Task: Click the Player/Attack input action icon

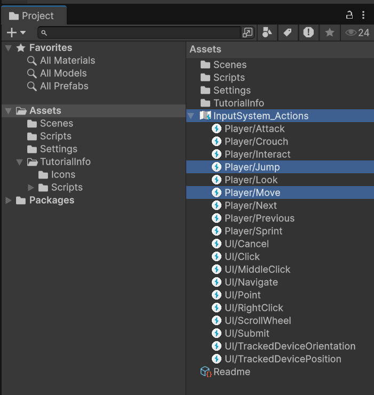Action: (217, 128)
